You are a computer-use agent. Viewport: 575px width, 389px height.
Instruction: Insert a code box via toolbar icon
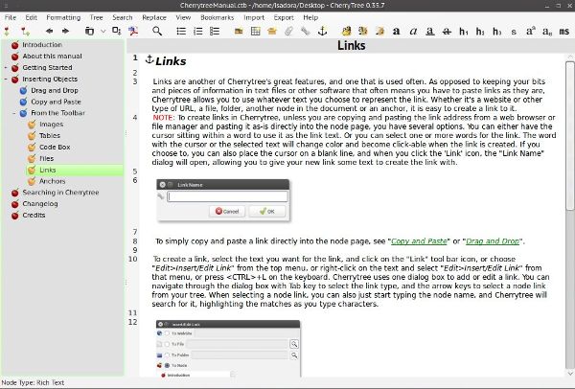pyautogui.click(x=272, y=32)
